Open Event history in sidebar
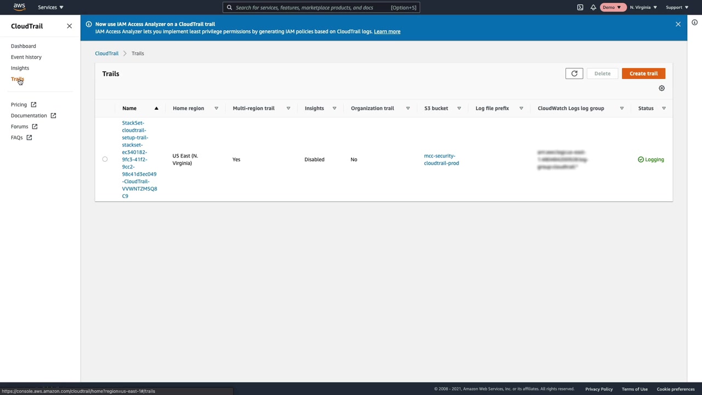Image resolution: width=702 pixels, height=395 pixels. click(26, 57)
